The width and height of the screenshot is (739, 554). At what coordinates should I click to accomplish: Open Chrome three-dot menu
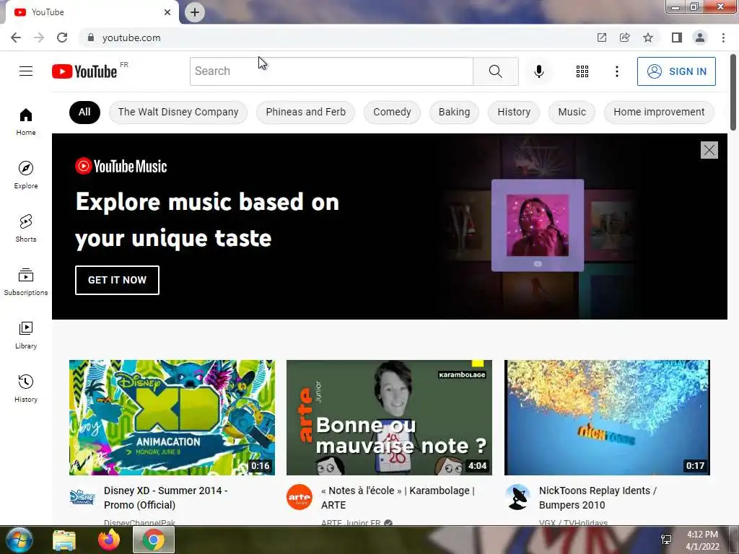723,38
